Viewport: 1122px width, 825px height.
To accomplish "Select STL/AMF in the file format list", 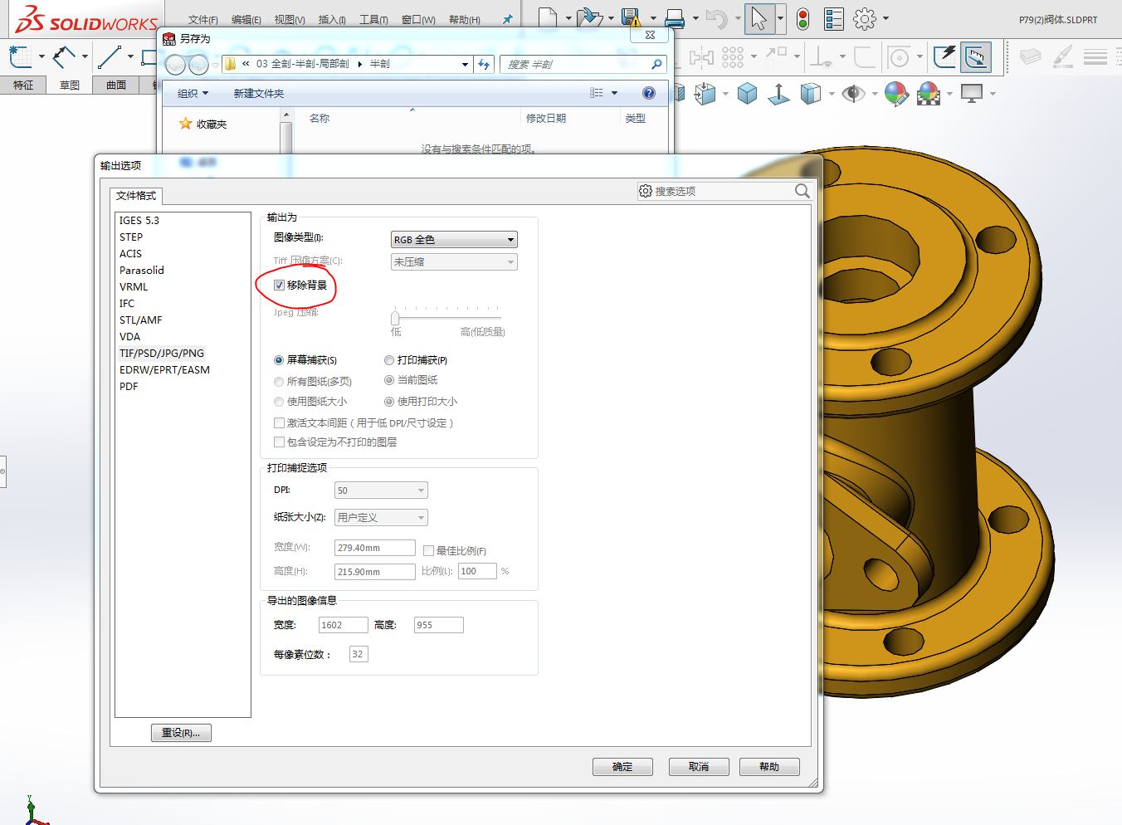I will pyautogui.click(x=141, y=320).
